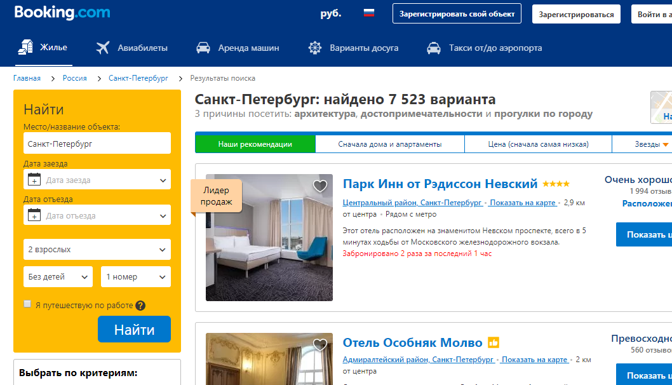Click the airplane icon for Авиабилеты
Screen dimensions: 672x385
[x=102, y=48]
